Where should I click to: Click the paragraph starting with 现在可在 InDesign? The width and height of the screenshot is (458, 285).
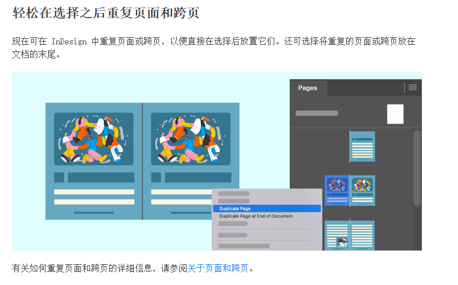click(213, 48)
